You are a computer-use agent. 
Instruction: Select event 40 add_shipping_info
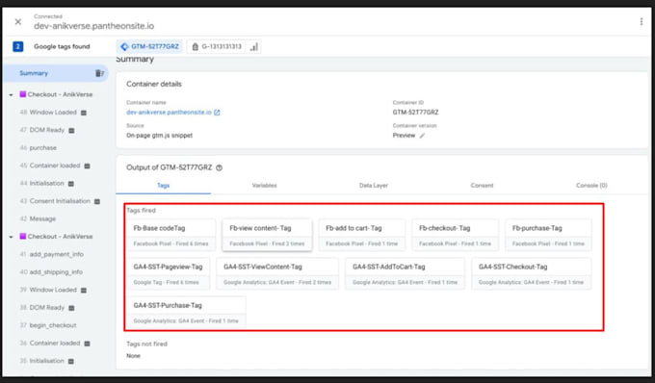coord(51,272)
